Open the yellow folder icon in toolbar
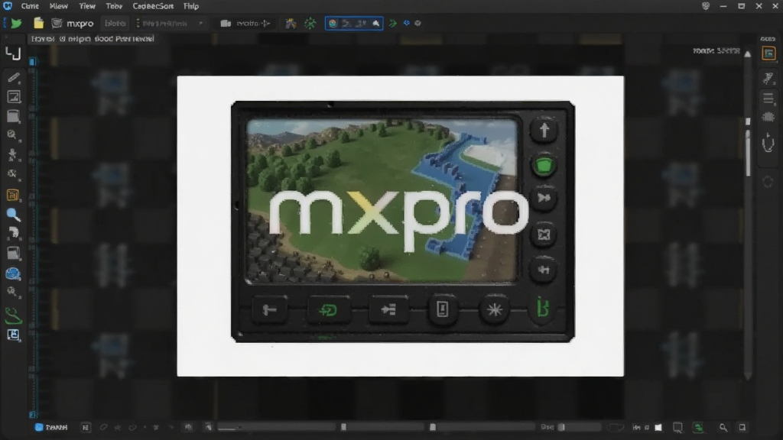This screenshot has width=783, height=440. coord(38,24)
